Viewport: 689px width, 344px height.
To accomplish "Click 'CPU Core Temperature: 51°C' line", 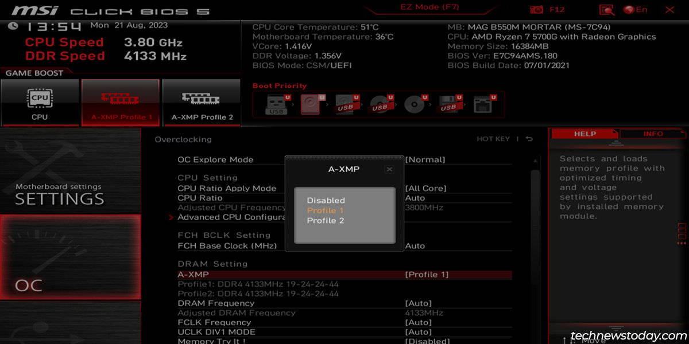I will [315, 27].
